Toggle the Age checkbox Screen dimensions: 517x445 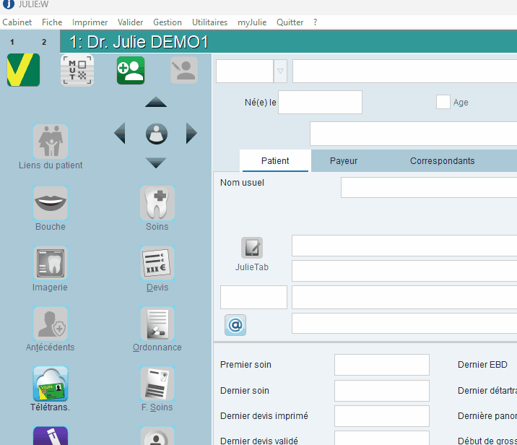(443, 102)
